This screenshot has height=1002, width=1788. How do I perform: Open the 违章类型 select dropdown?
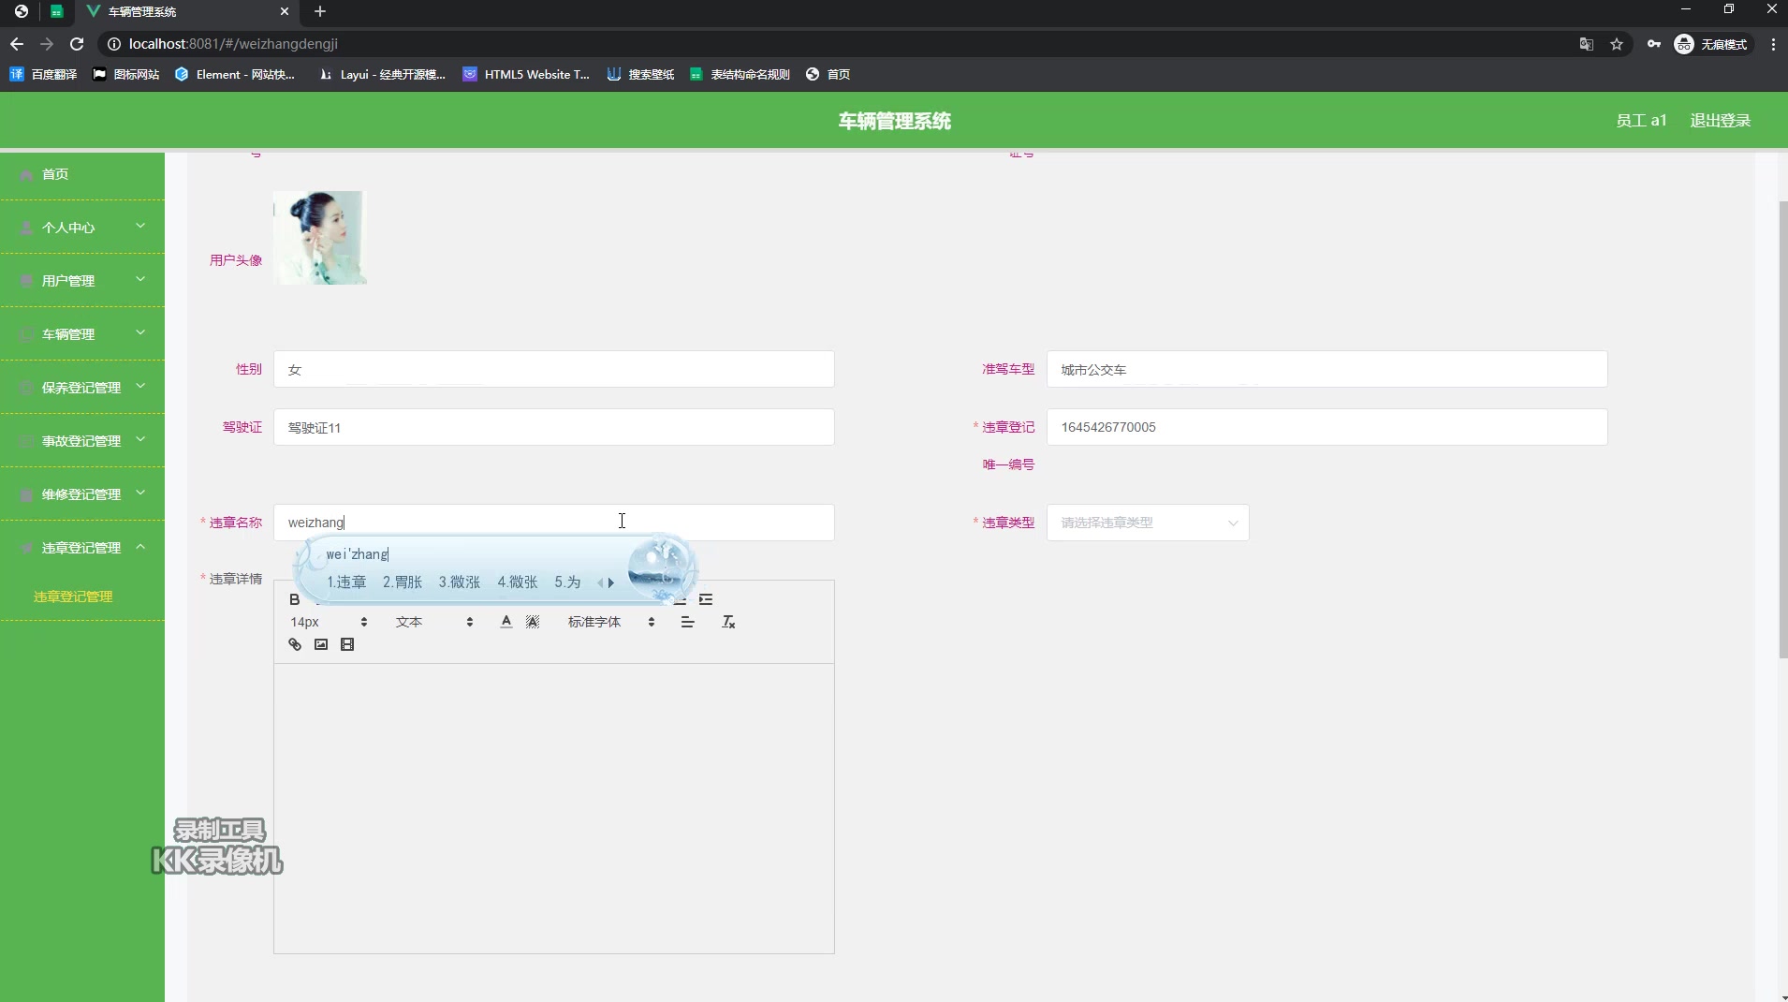[1148, 523]
